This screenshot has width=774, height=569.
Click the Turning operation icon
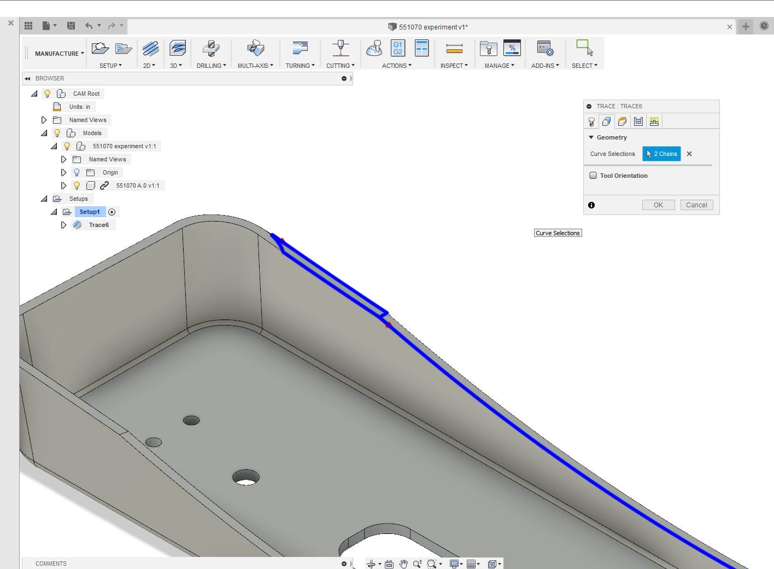[300, 49]
